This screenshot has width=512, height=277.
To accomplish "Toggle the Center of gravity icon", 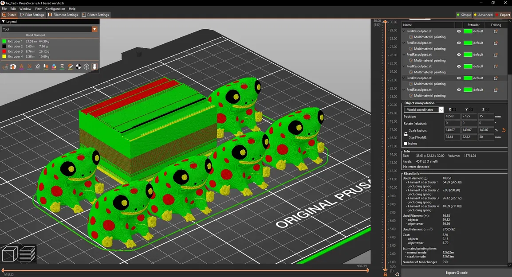I will click(x=79, y=66).
